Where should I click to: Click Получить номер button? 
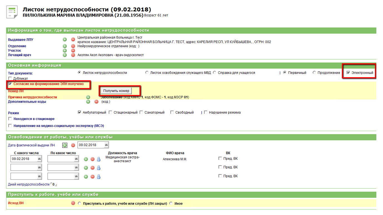(116, 91)
